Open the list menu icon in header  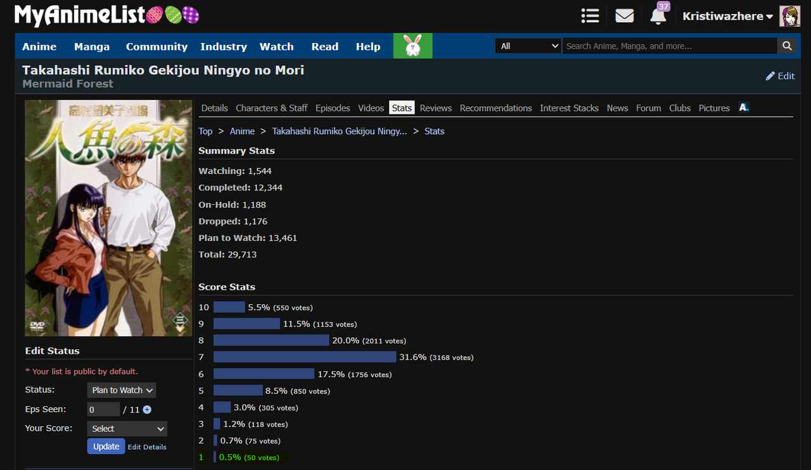tap(590, 16)
